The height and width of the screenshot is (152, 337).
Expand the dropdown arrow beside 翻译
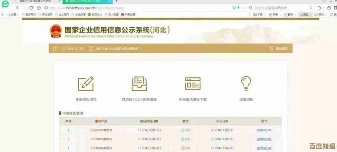pyautogui.click(x=296, y=15)
